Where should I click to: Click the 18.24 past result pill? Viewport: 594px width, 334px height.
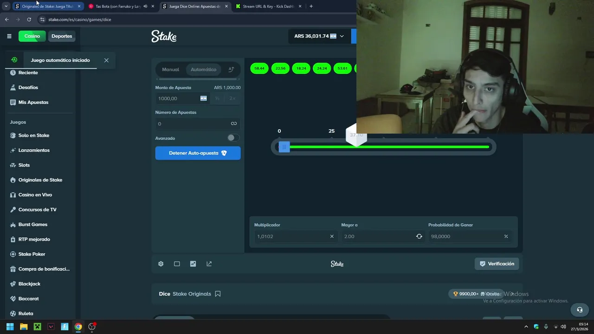pyautogui.click(x=301, y=68)
